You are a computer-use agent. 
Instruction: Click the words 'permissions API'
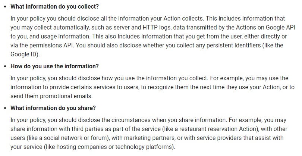[51, 45]
